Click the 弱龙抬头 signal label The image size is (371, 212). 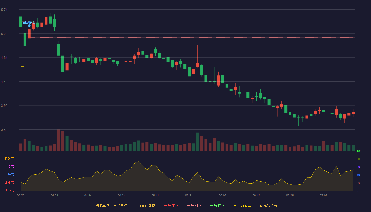29,23
